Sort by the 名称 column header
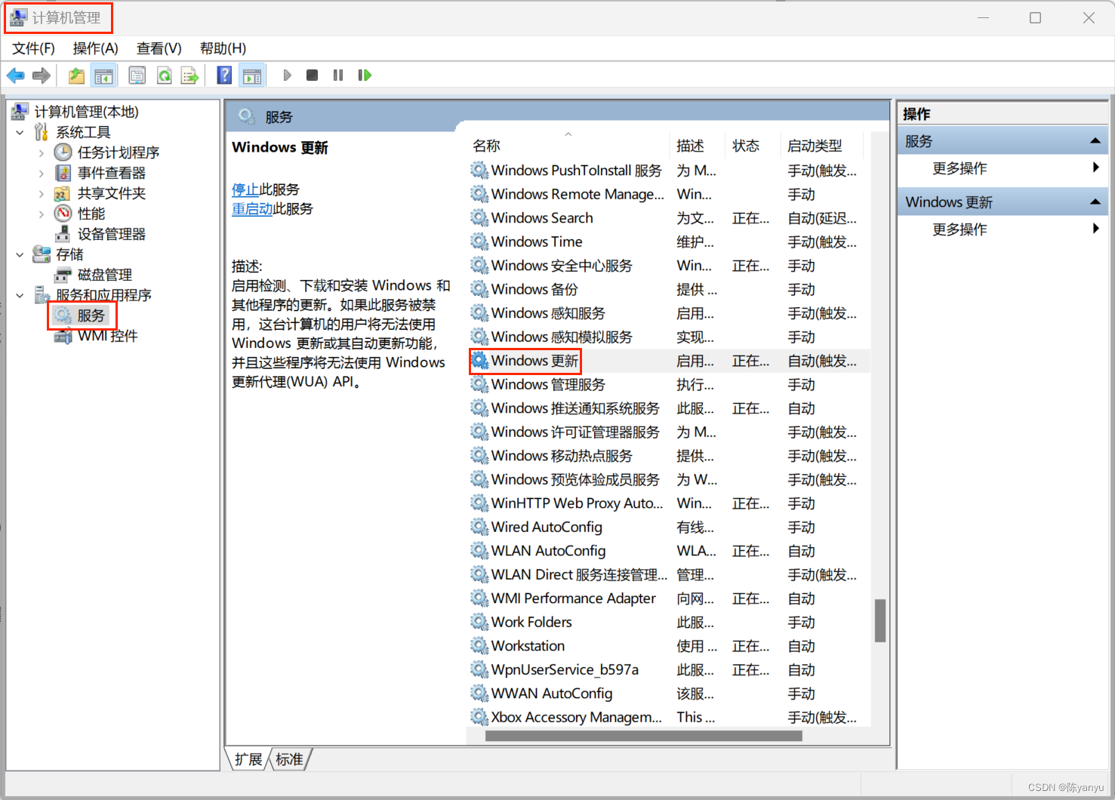Image resolution: width=1115 pixels, height=800 pixels. pos(568,146)
